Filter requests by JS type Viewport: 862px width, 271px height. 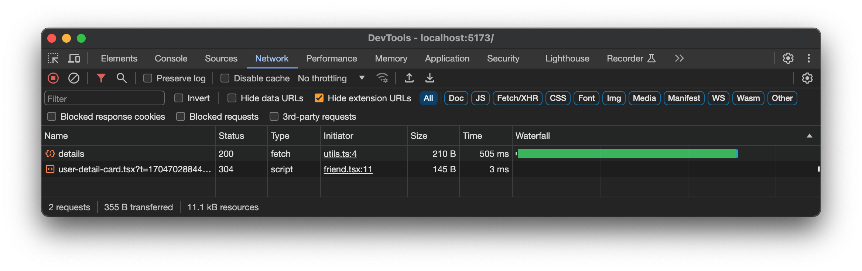tap(480, 98)
